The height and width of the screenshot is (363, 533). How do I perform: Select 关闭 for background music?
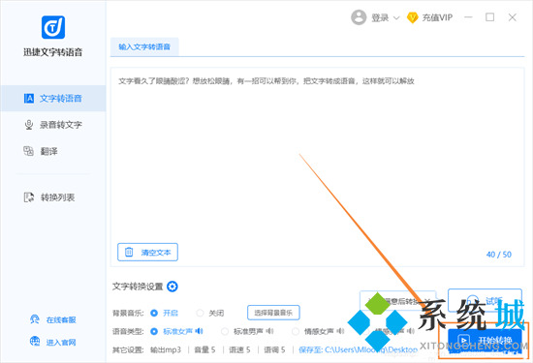click(201, 313)
